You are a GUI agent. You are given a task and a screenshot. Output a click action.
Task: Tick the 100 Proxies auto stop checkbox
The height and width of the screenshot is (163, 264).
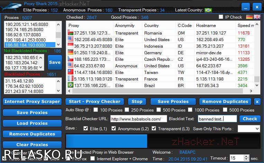click(x=95, y=110)
